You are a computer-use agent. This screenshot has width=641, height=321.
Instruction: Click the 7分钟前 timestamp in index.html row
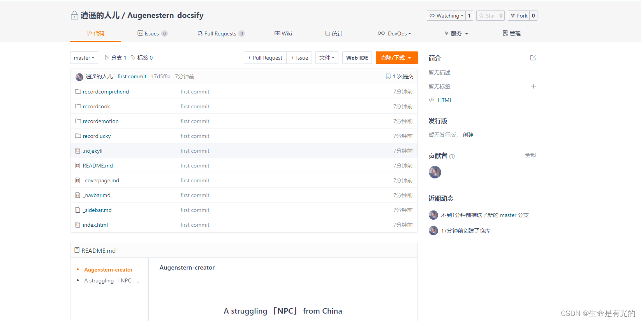403,225
